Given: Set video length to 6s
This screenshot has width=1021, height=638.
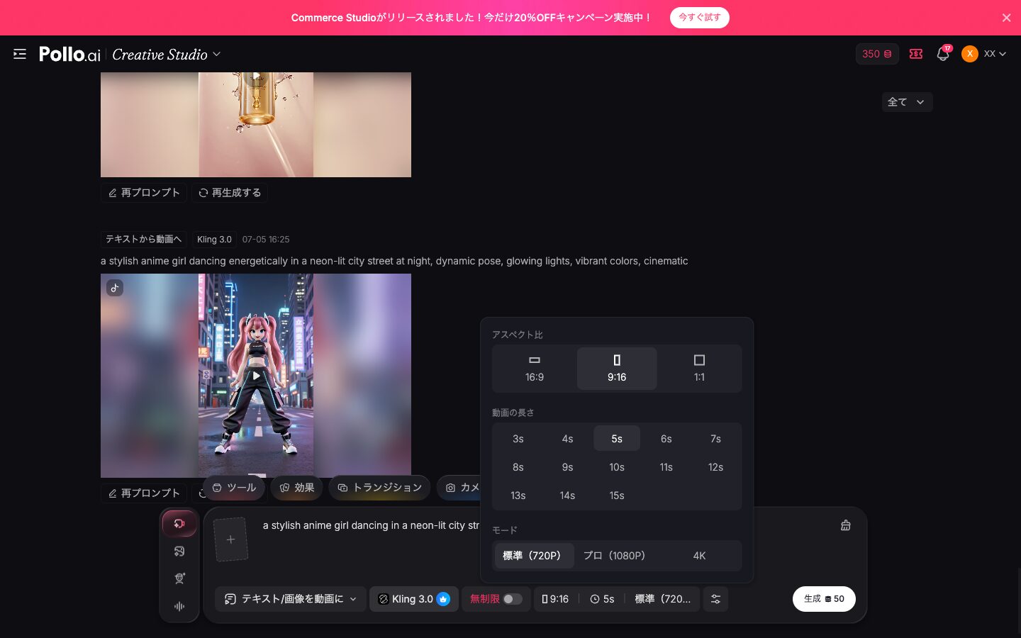Looking at the screenshot, I should pyautogui.click(x=666, y=439).
